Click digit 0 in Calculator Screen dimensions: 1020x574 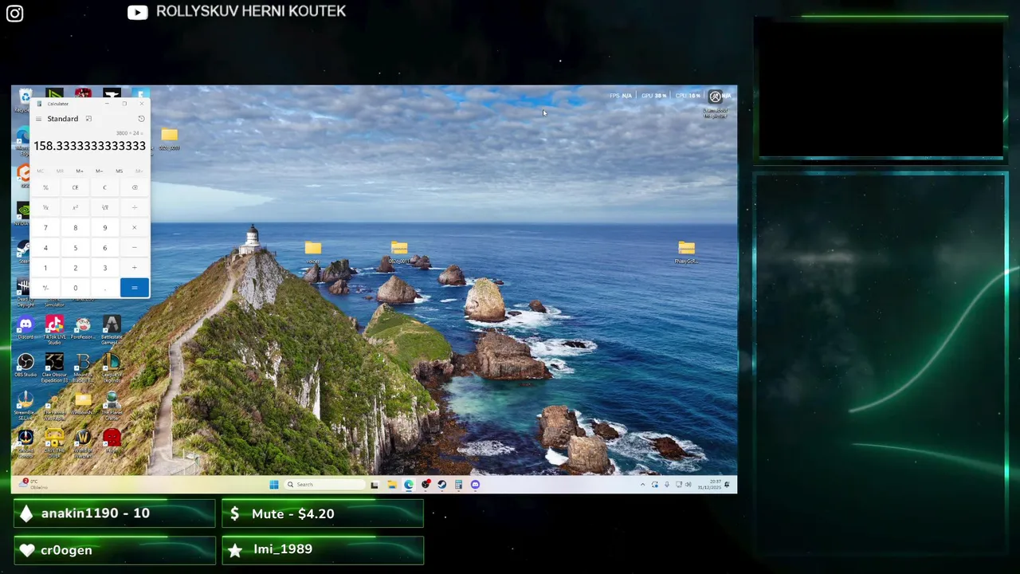[75, 288]
